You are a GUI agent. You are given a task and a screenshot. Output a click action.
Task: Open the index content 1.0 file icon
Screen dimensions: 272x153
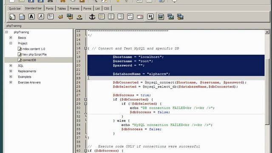[20, 49]
